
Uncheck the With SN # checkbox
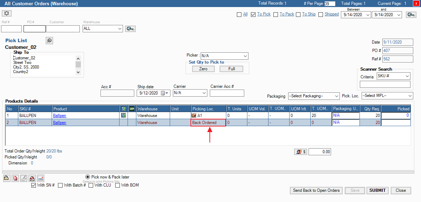point(34,185)
